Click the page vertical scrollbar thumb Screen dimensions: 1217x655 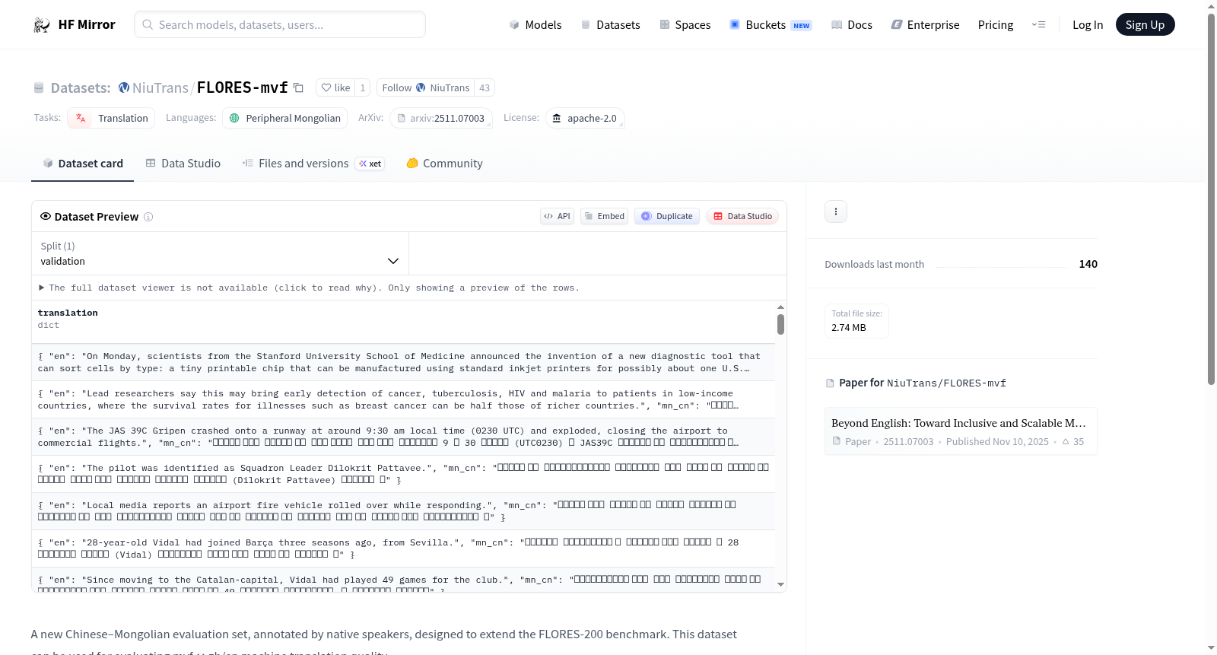[1211, 199]
